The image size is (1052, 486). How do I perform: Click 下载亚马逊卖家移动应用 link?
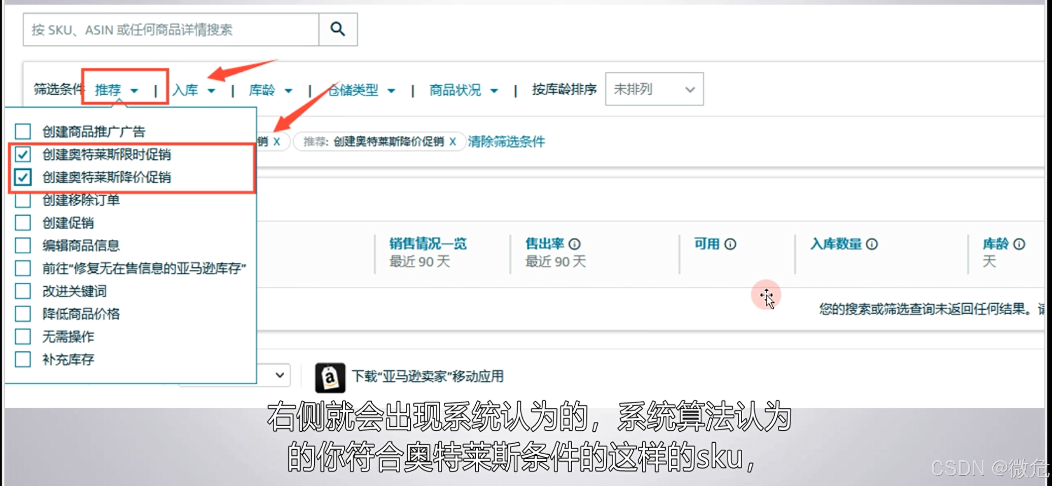click(427, 376)
